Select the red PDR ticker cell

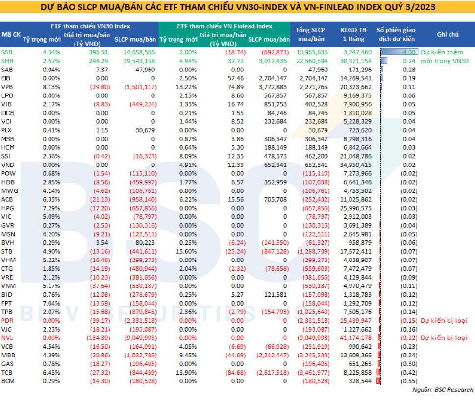click(x=7, y=321)
